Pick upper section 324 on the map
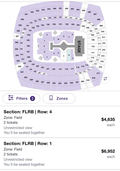 pyautogui.click(x=60, y=83)
